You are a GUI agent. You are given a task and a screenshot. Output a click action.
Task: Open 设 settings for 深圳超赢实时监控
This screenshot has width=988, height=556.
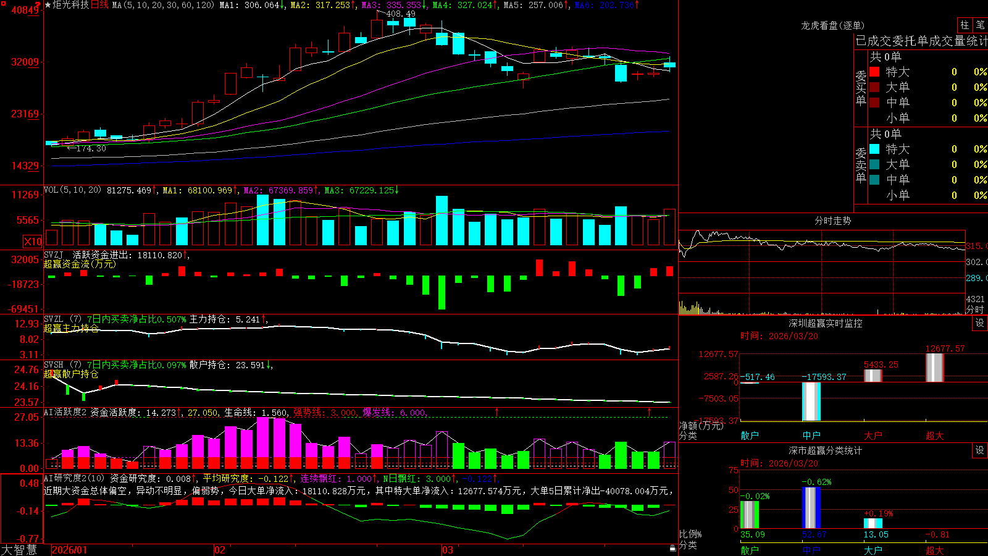pos(980,323)
